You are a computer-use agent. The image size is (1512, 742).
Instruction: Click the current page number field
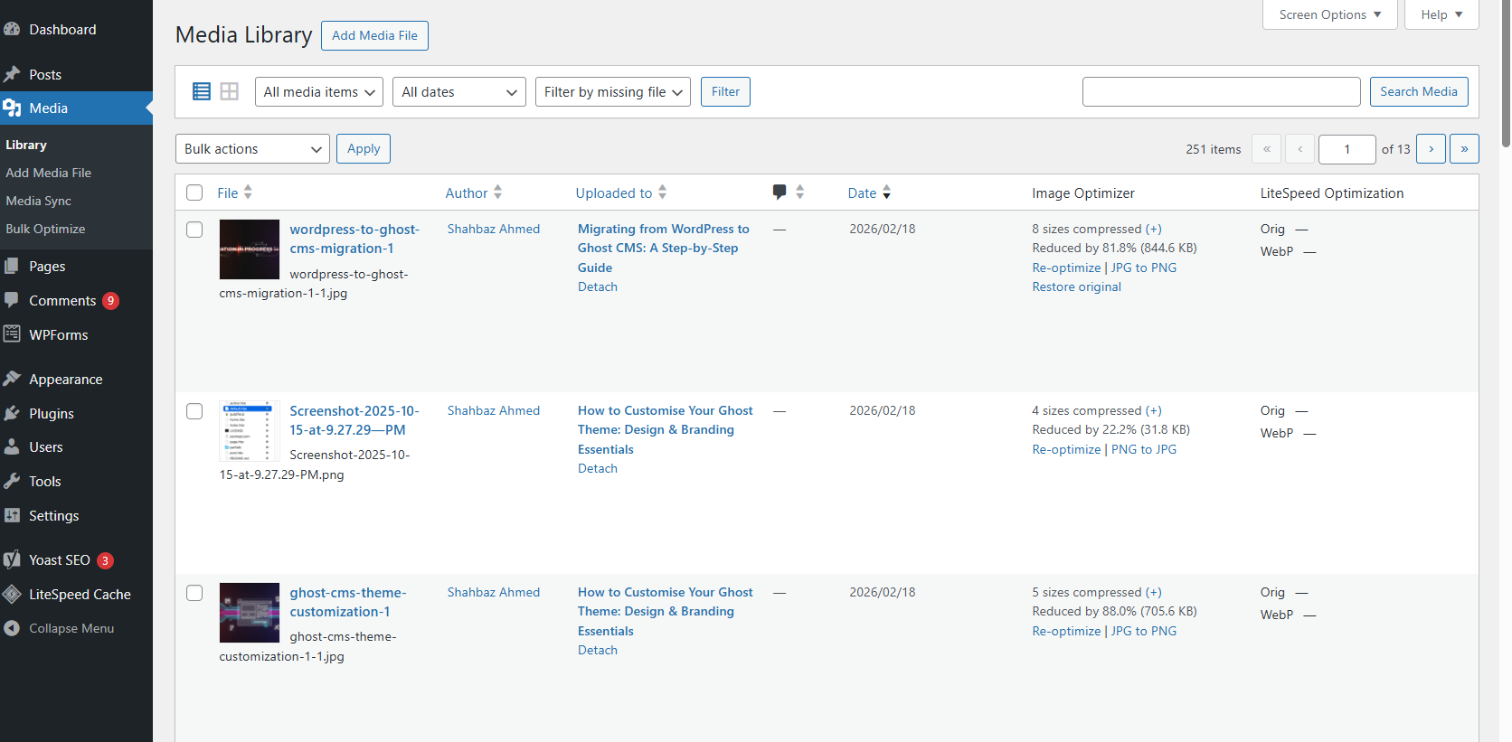(x=1347, y=149)
